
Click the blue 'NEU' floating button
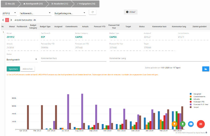click(x=191, y=124)
